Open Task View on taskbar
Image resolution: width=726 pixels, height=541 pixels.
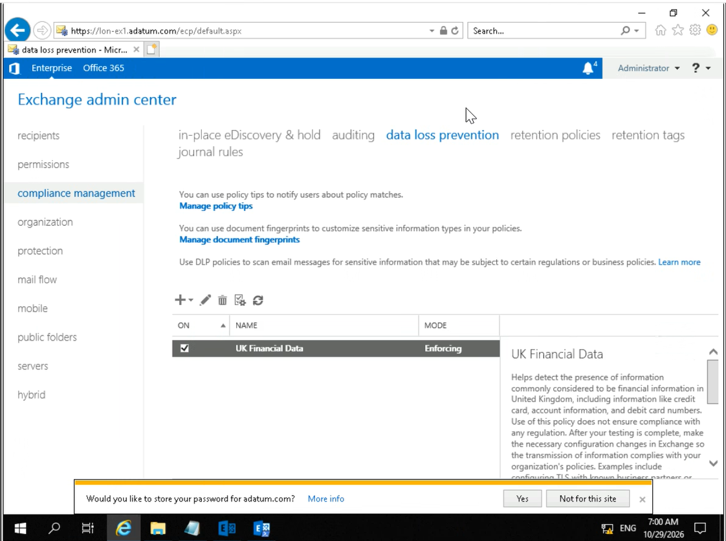point(87,527)
